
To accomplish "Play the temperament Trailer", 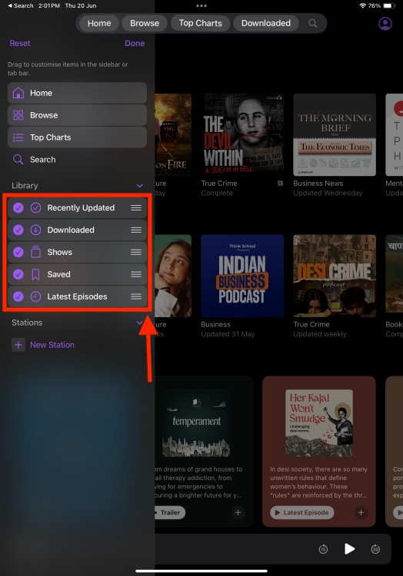I will pos(169,512).
